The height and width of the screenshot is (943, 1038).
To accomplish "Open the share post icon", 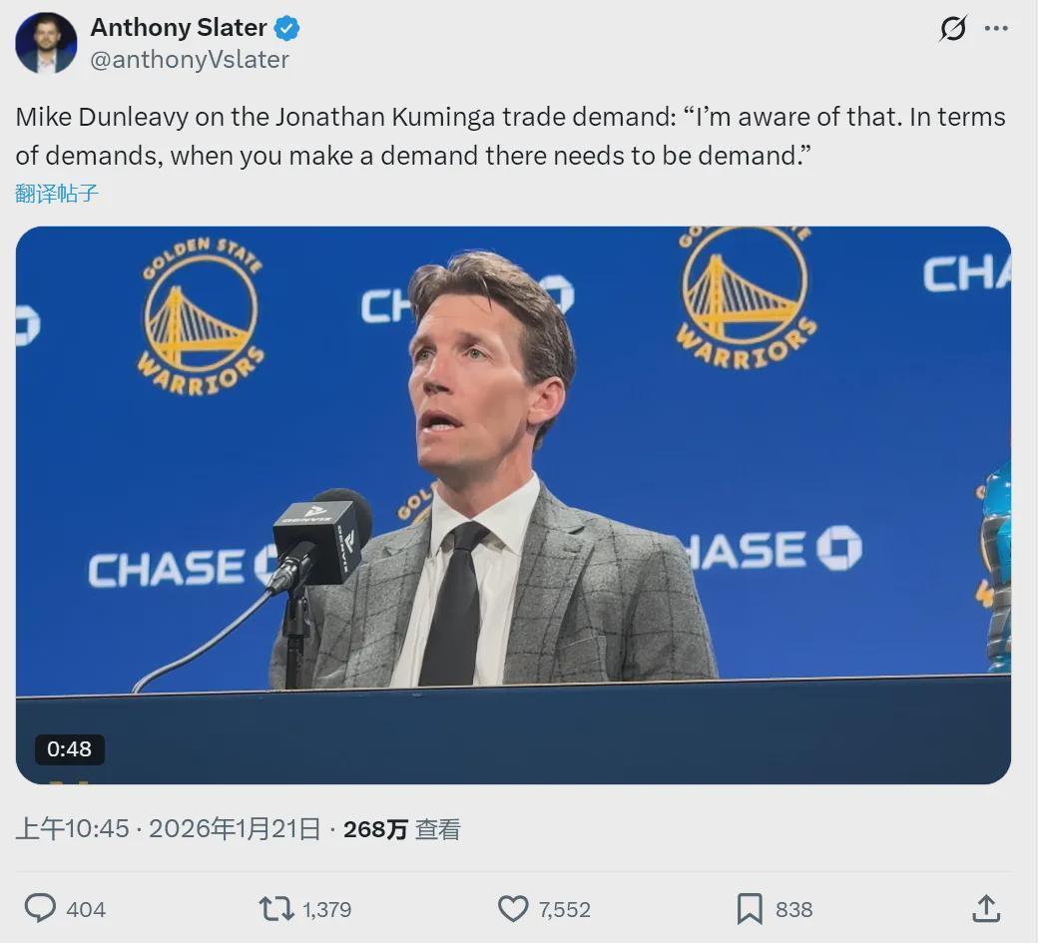I will coord(985,908).
